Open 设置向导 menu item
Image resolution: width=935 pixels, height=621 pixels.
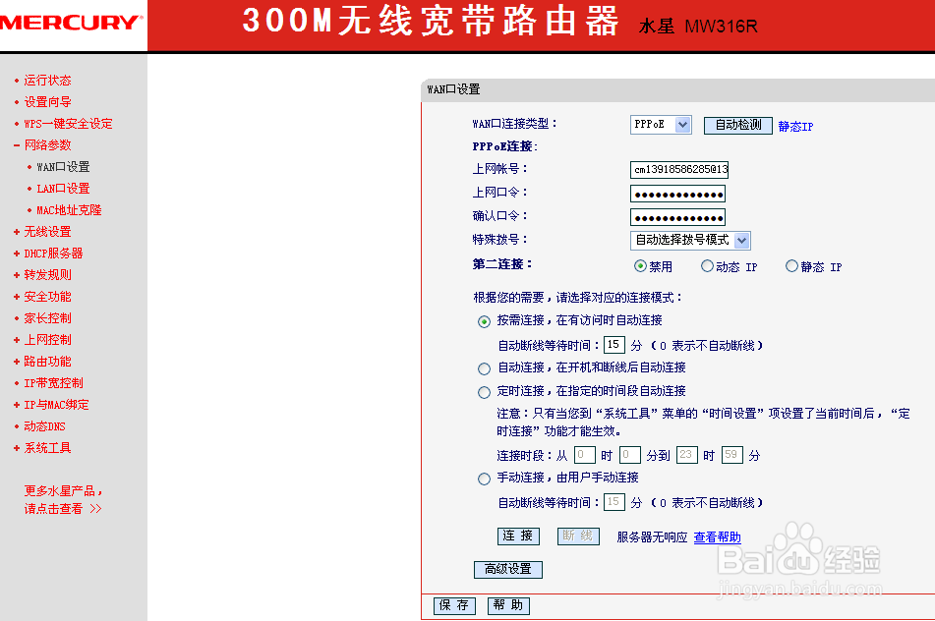click(x=47, y=102)
